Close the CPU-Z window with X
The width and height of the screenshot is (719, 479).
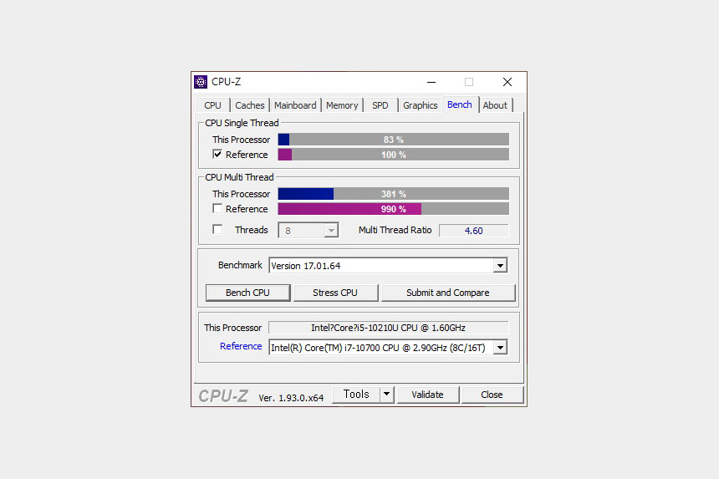coord(507,82)
